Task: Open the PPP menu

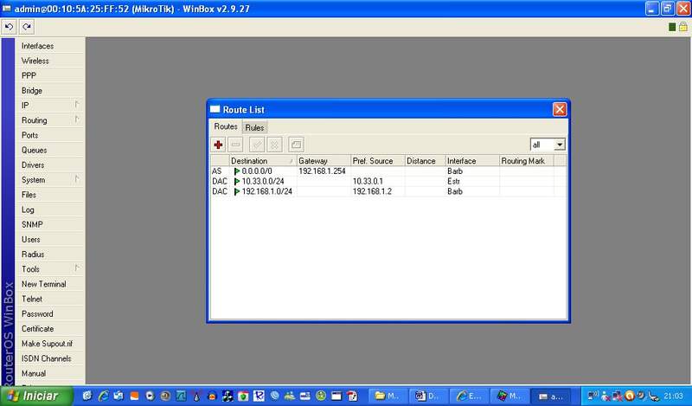Action: (x=49, y=75)
